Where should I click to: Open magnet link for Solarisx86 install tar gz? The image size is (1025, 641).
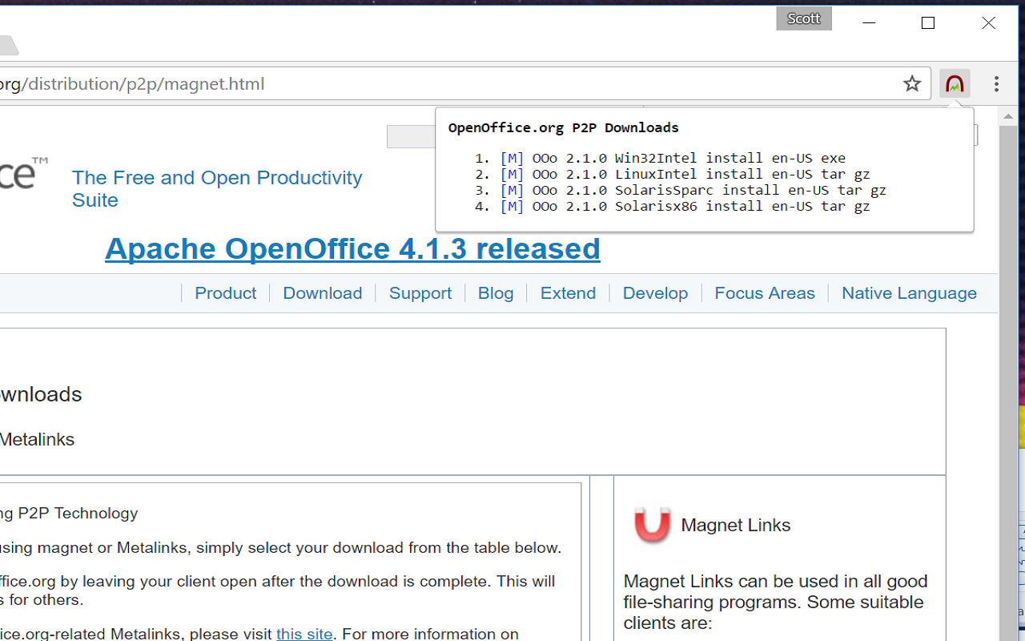click(512, 206)
